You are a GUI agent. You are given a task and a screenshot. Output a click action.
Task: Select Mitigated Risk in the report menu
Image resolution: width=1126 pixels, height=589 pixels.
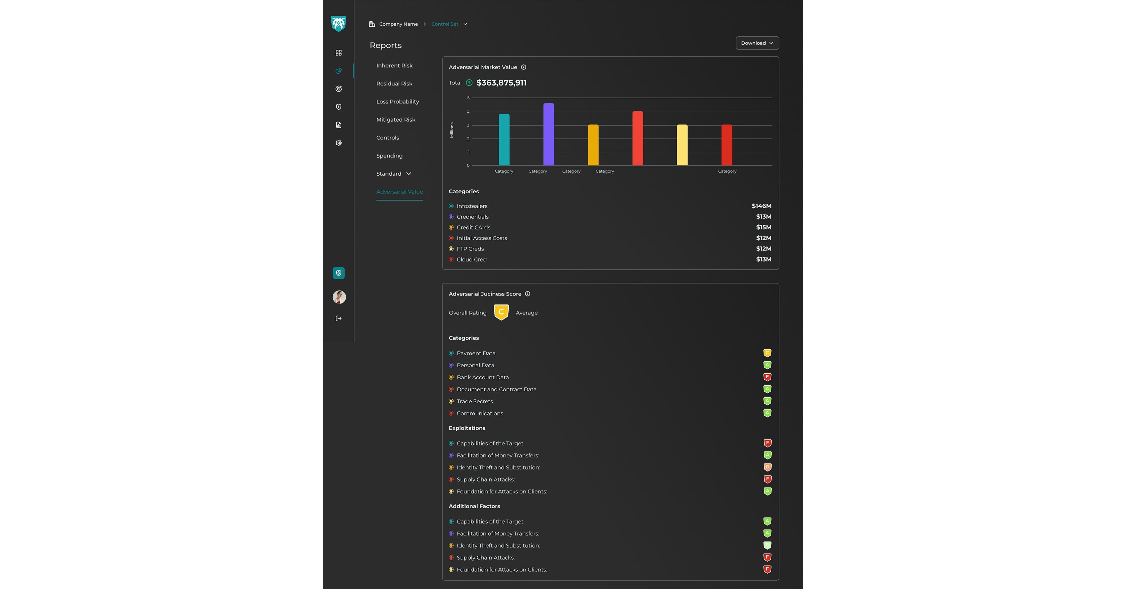click(395, 119)
